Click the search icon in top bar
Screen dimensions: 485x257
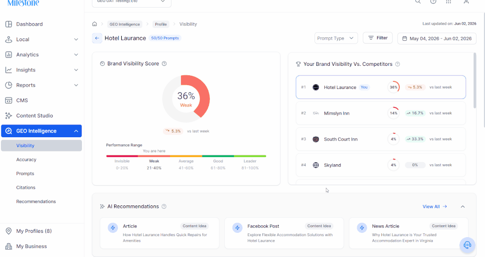point(418,1)
